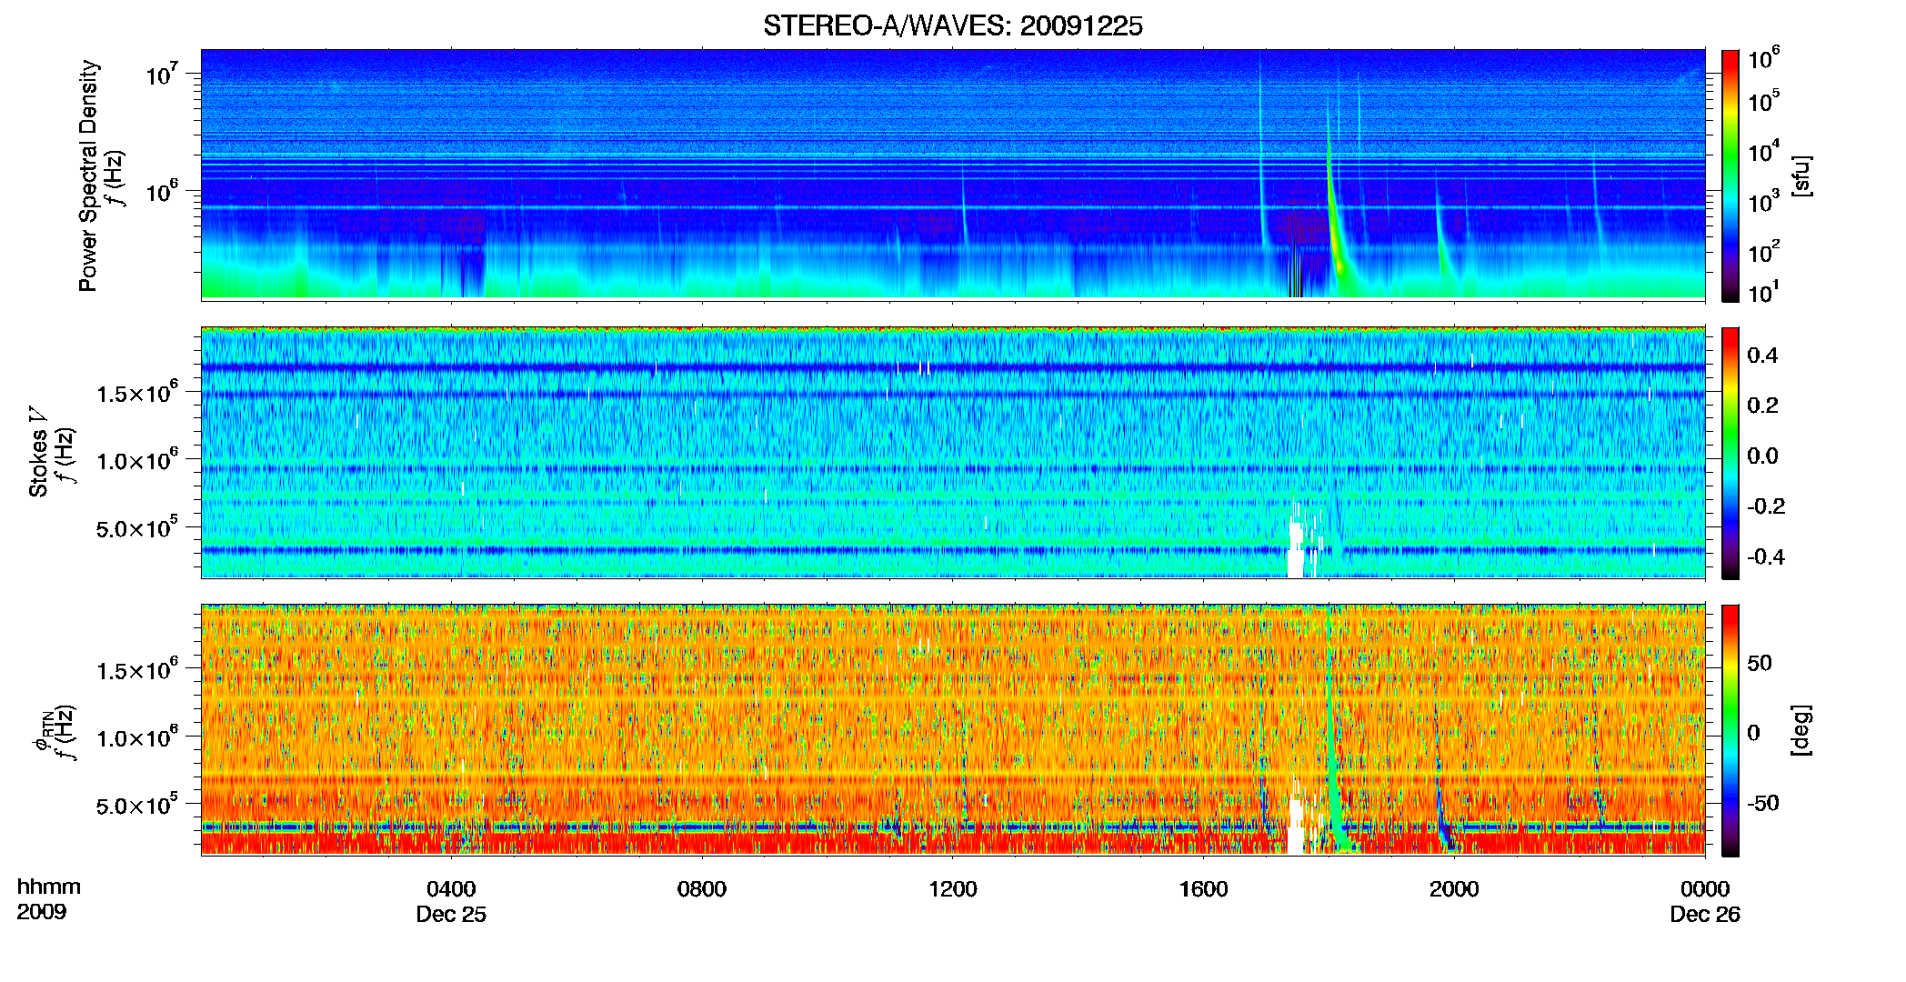Viewport: 1906px width, 982px height.
Task: Select the 1600 time tick label
Action: coord(1203,888)
